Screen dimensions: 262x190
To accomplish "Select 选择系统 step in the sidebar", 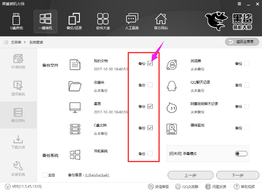I will [18, 88].
